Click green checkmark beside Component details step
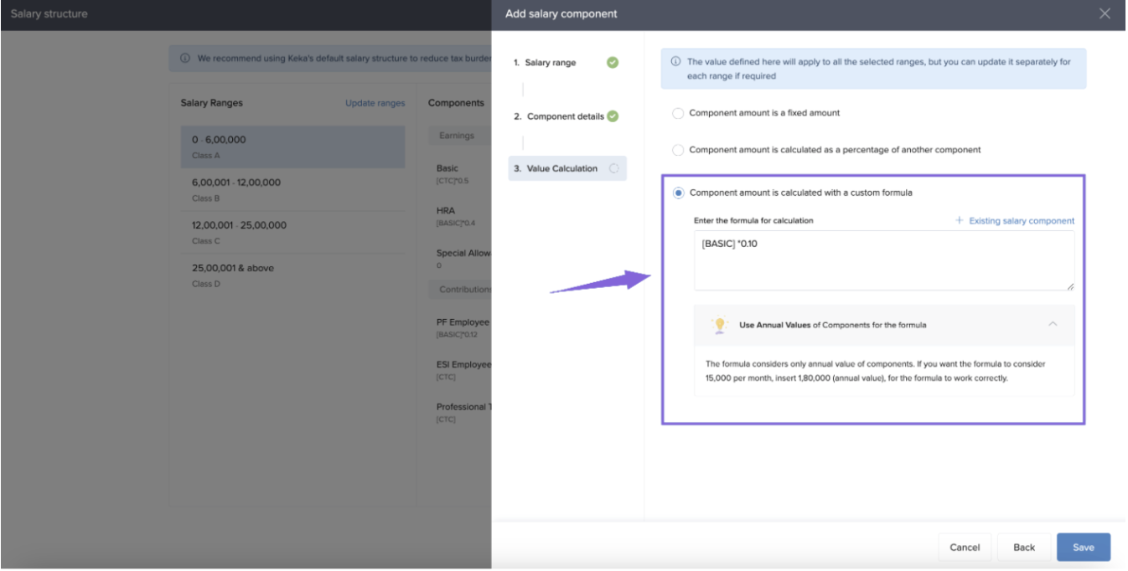Image resolution: width=1128 pixels, height=571 pixels. pyautogui.click(x=613, y=116)
